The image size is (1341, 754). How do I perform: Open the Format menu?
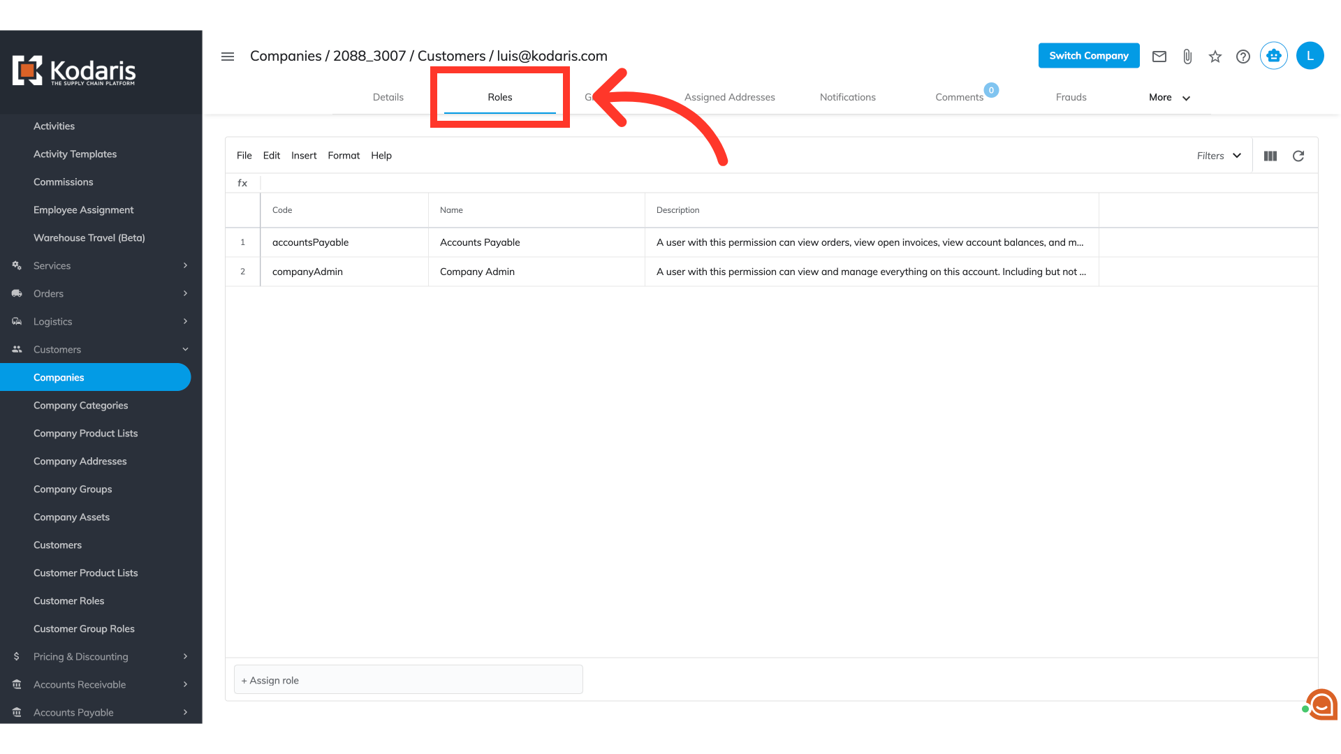344,156
